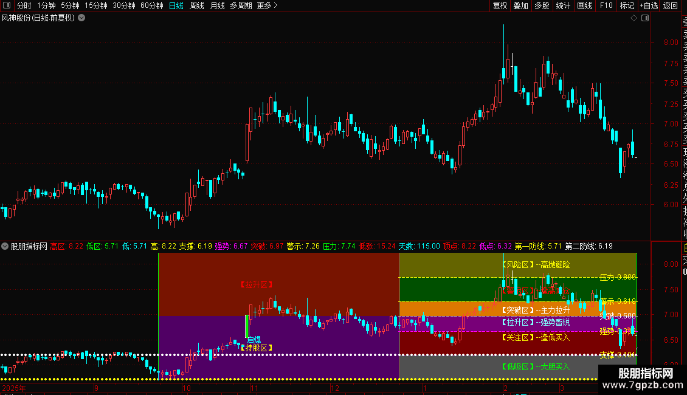Click the 标记 mark button
The height and width of the screenshot is (395, 687).
627,5
